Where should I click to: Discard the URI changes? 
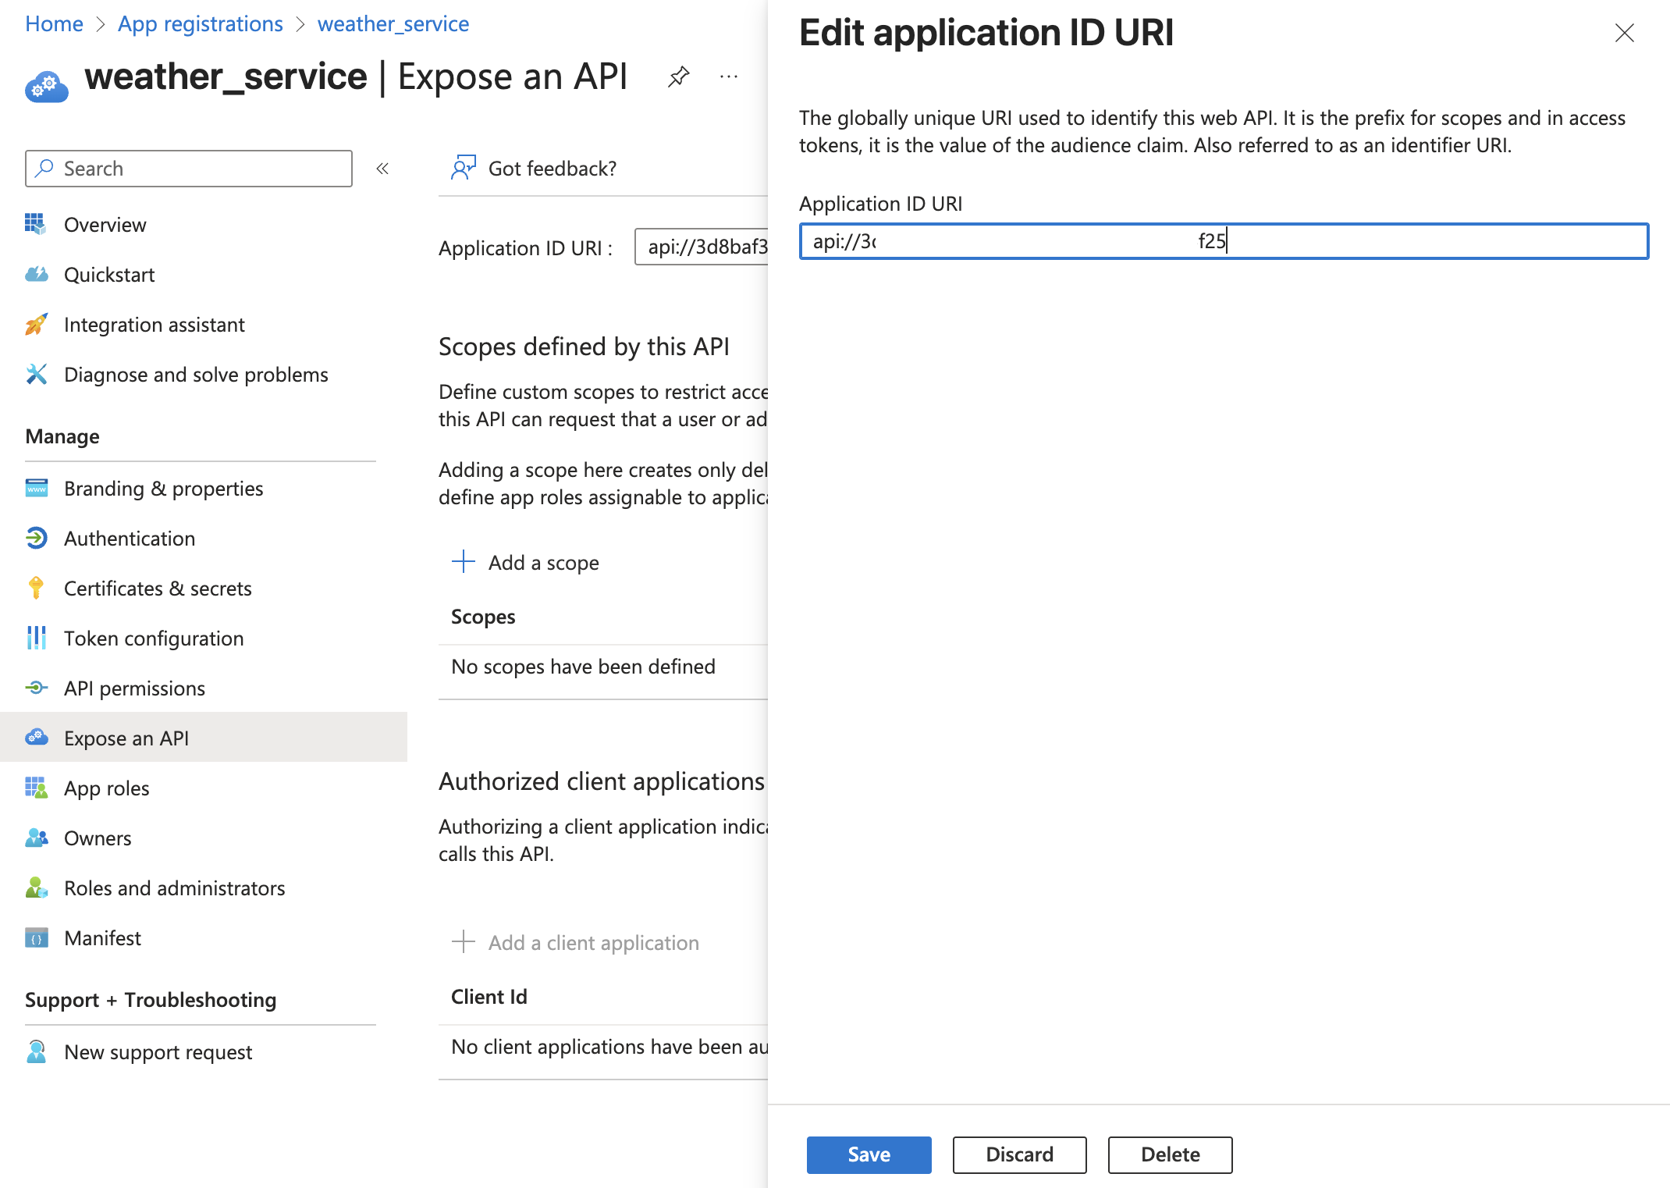point(1019,1154)
